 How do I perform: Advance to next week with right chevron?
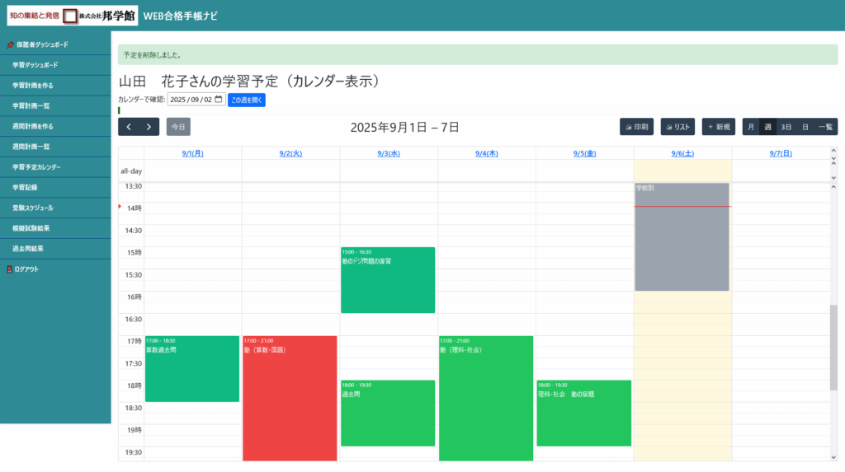(x=149, y=127)
